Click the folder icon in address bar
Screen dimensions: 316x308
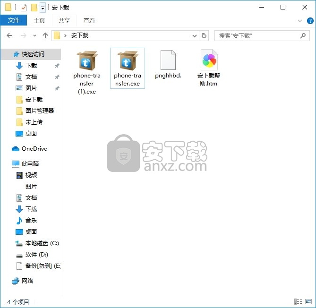[x=57, y=36]
